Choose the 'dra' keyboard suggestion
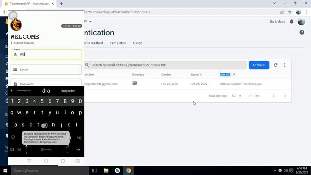Viewport: 311px width, 175px height. 46,91
